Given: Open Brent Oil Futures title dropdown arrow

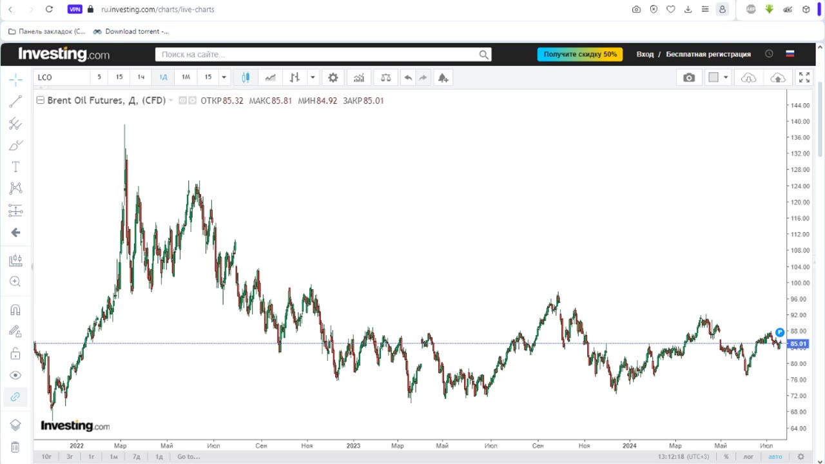Looking at the screenshot, I should (171, 101).
